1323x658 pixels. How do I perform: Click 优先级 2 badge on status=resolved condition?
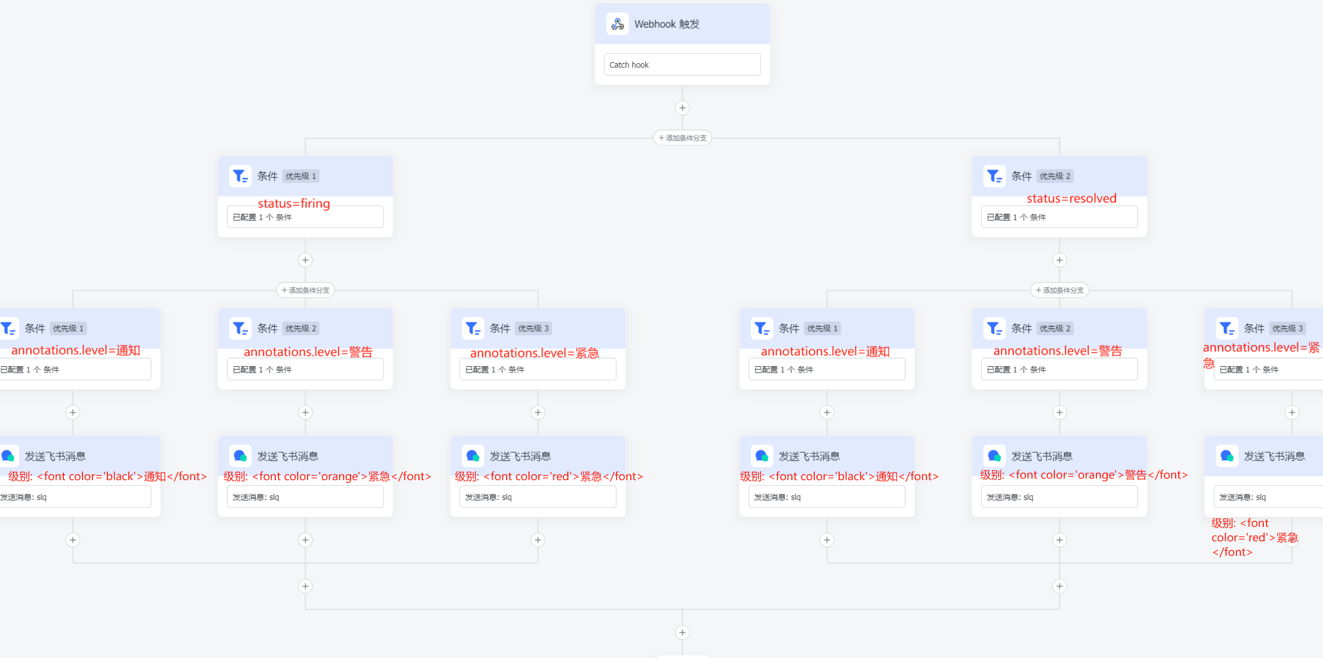click(x=1055, y=176)
